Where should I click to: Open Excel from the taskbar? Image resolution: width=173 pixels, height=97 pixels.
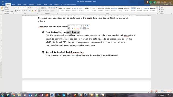coord(36,95)
